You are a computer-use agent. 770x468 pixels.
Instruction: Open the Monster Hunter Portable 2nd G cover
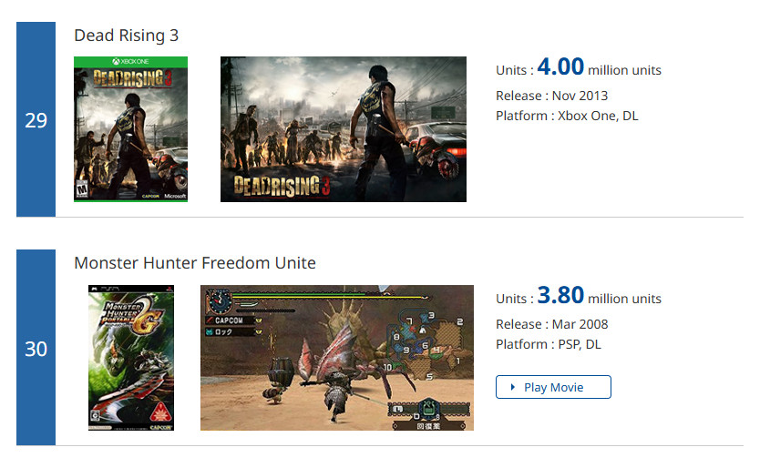(131, 358)
